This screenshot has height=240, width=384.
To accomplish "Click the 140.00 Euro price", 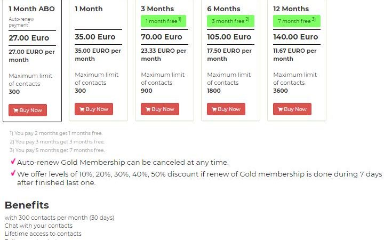I will [x=295, y=37].
